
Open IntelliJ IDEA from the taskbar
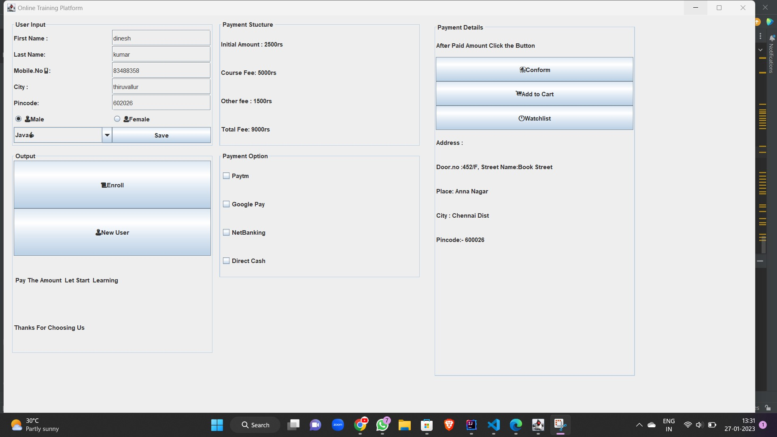(471, 425)
